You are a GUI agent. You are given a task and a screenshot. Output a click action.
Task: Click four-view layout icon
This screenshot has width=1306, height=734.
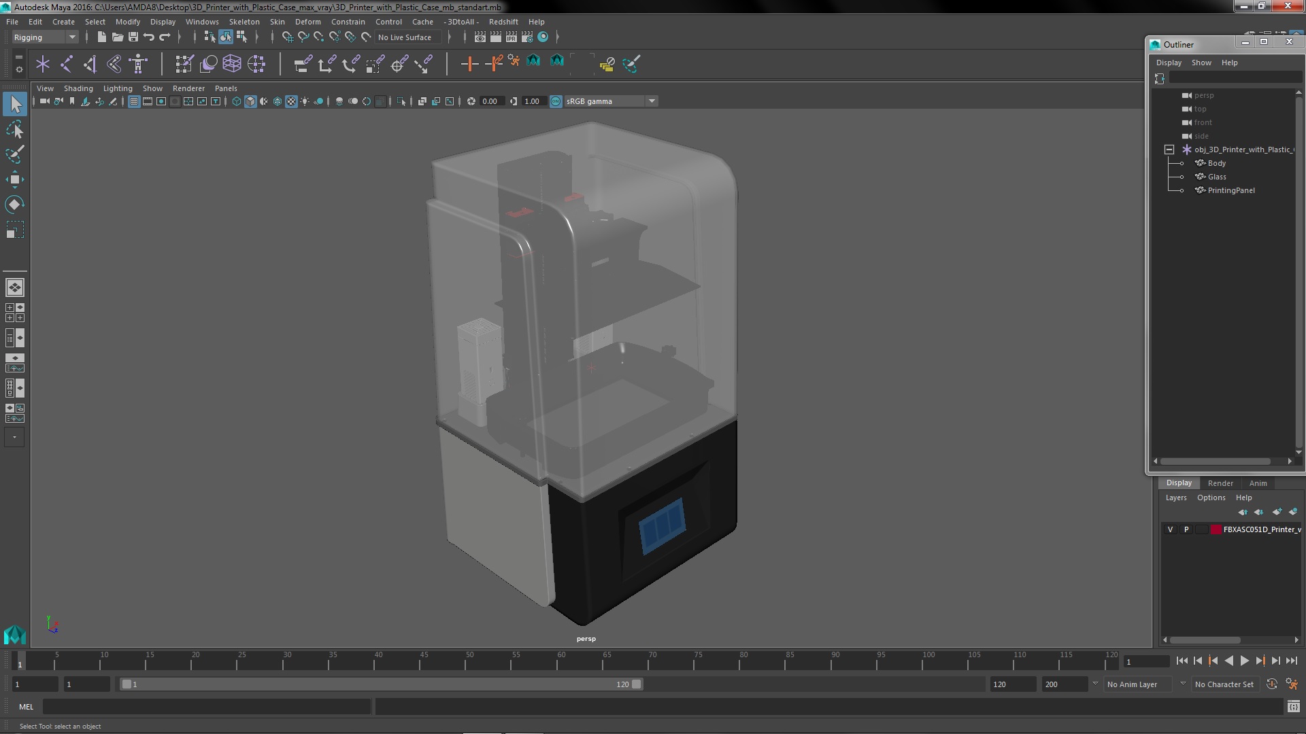[14, 313]
